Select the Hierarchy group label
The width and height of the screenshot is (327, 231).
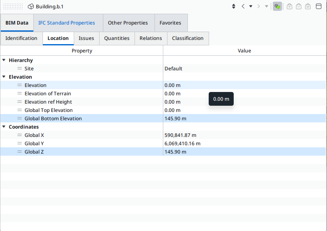21,60
